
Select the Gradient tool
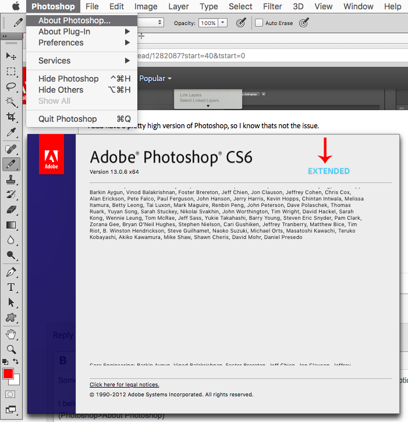click(x=10, y=225)
